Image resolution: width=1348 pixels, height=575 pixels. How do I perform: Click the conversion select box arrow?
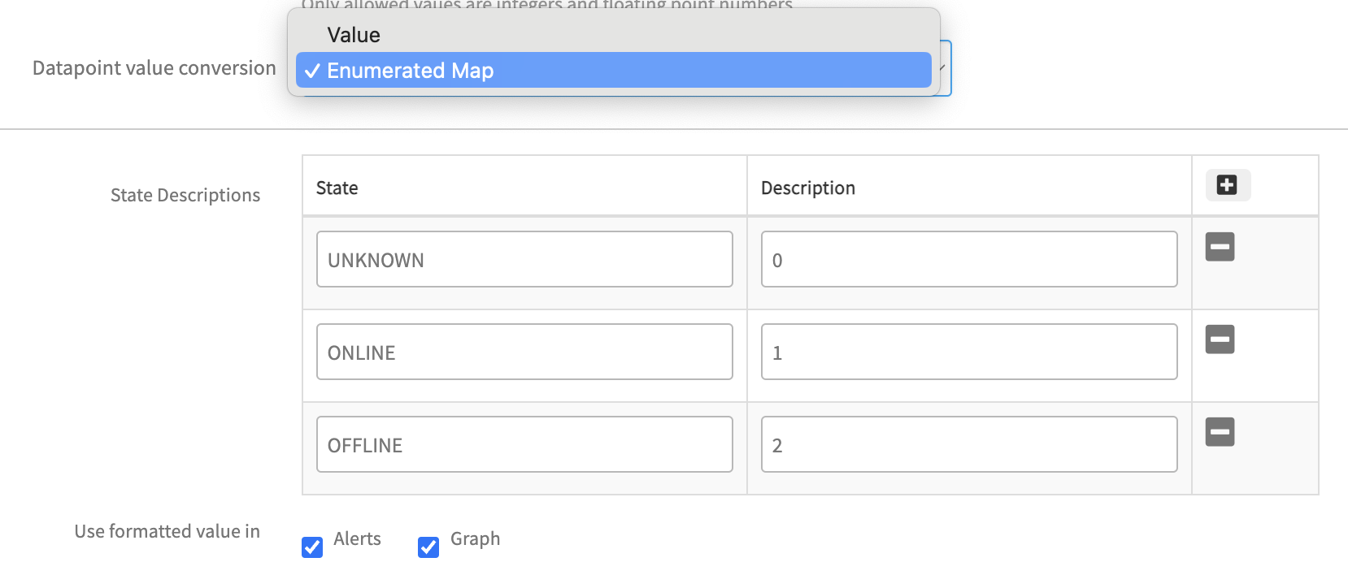943,68
